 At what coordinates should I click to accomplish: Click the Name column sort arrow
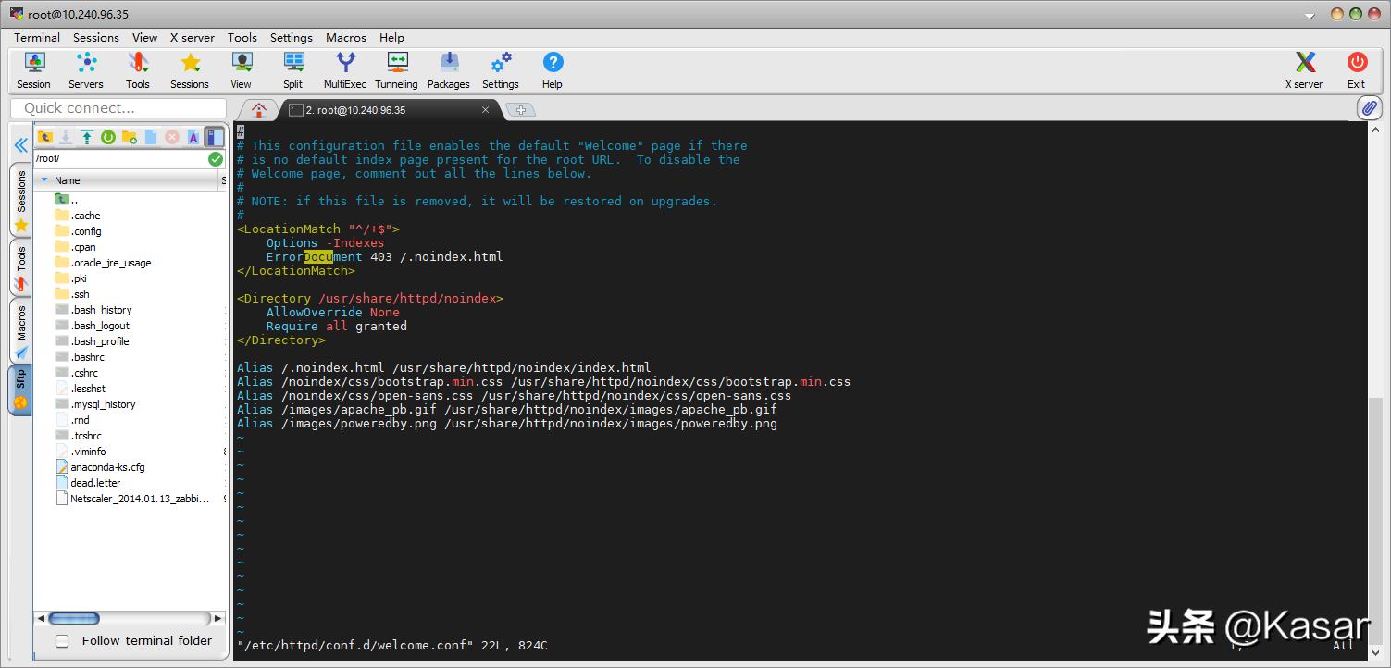click(x=44, y=180)
